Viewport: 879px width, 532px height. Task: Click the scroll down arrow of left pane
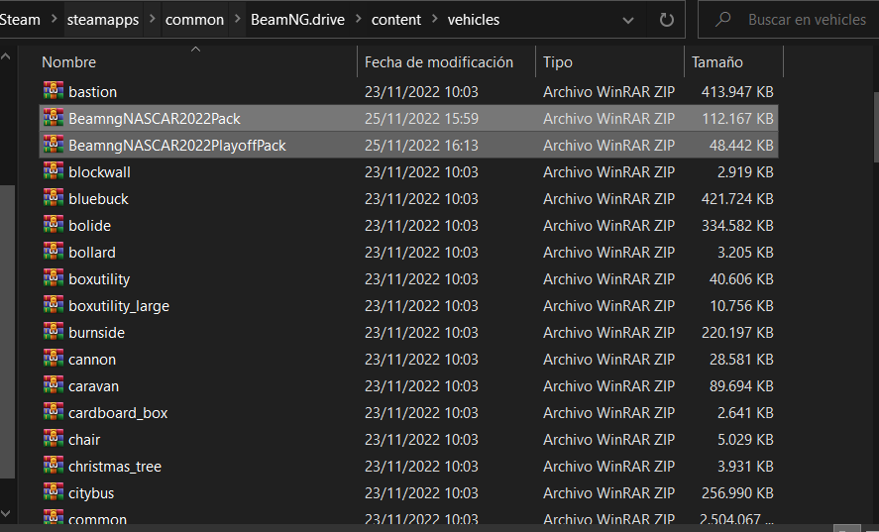(x=6, y=513)
